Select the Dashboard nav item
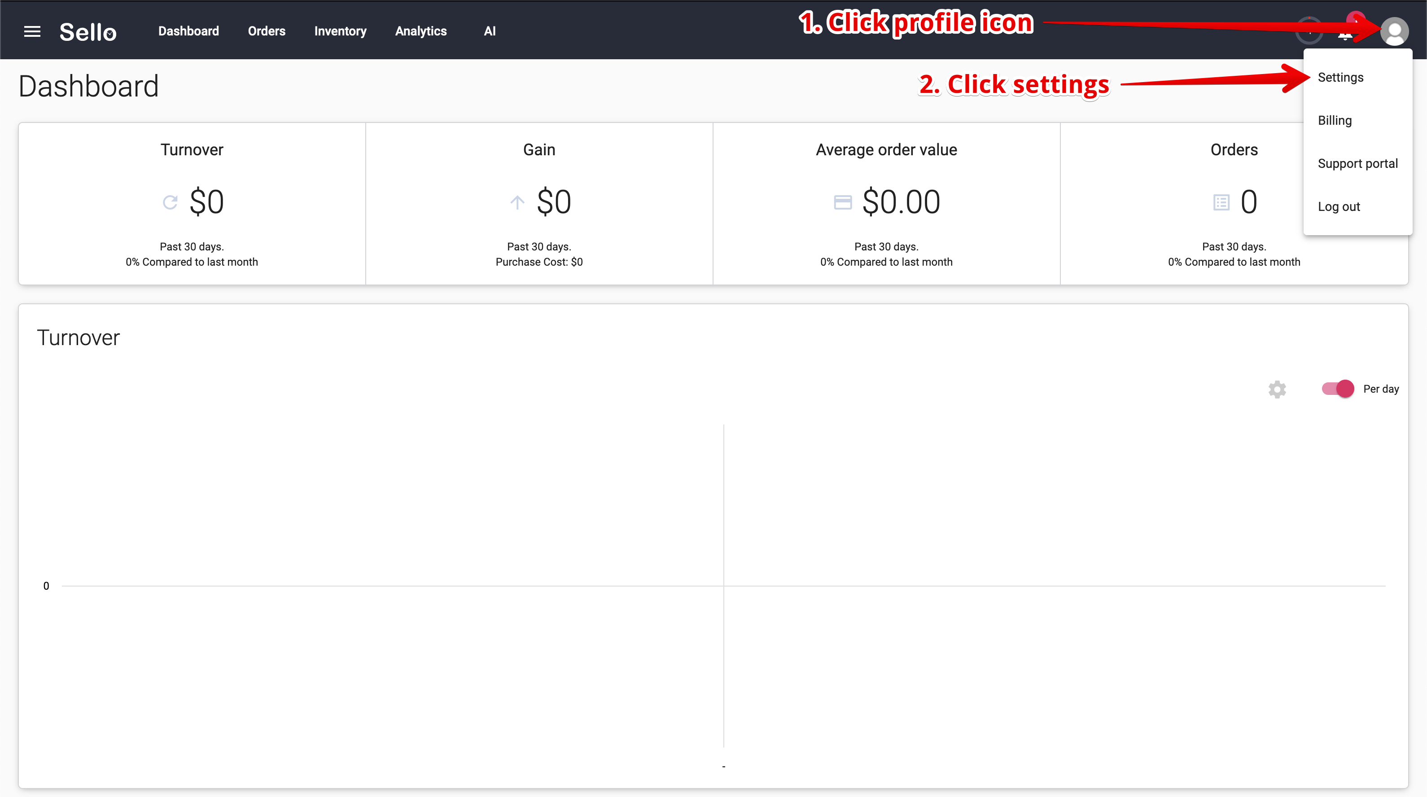The width and height of the screenshot is (1427, 797). click(188, 31)
